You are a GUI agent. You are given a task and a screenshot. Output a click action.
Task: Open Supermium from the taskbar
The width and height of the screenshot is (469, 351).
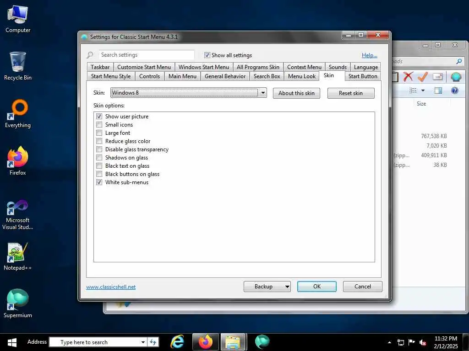262,342
